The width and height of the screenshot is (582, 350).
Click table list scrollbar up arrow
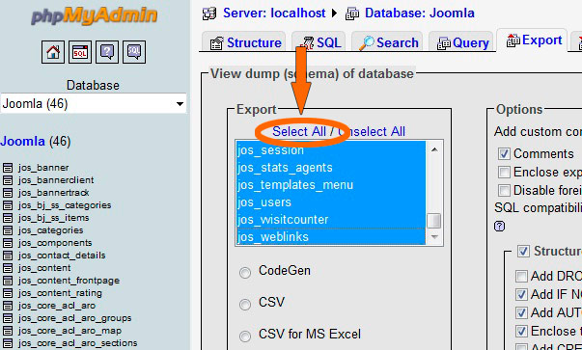point(434,149)
